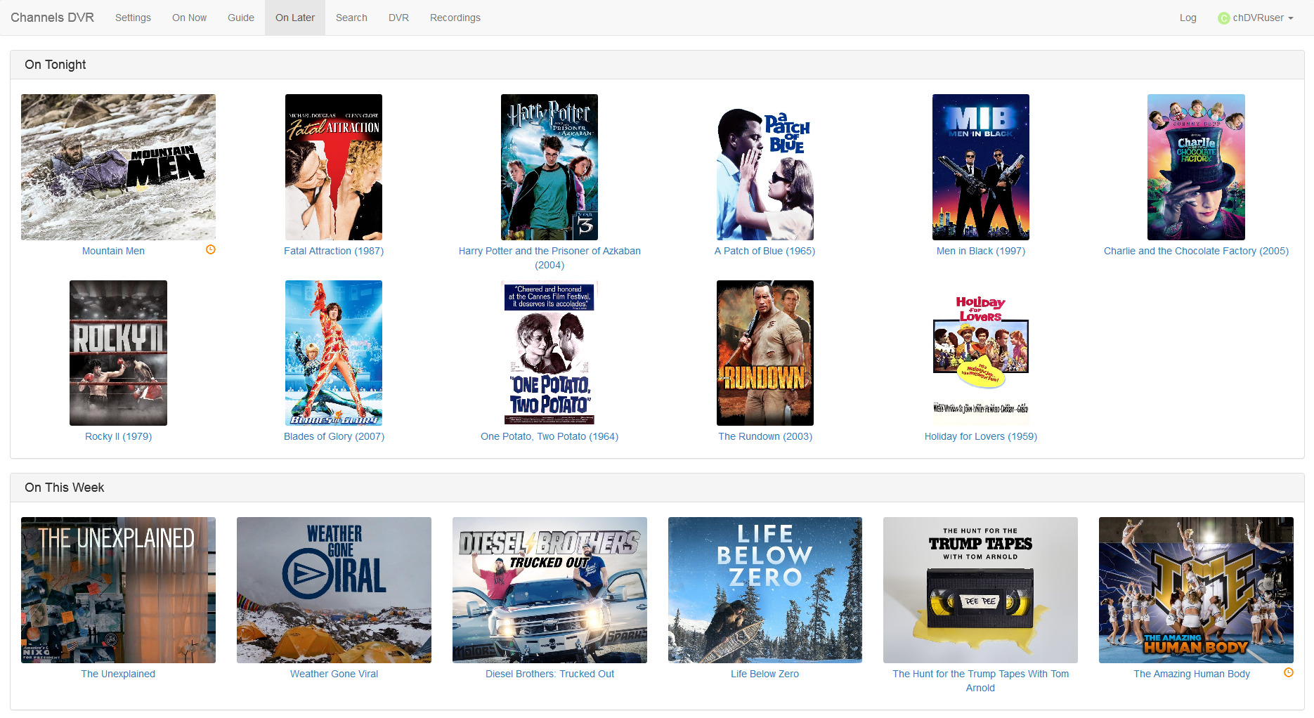The image size is (1314, 718).
Task: Select the Diesel Brothers: Trucked Out title
Action: tap(549, 674)
